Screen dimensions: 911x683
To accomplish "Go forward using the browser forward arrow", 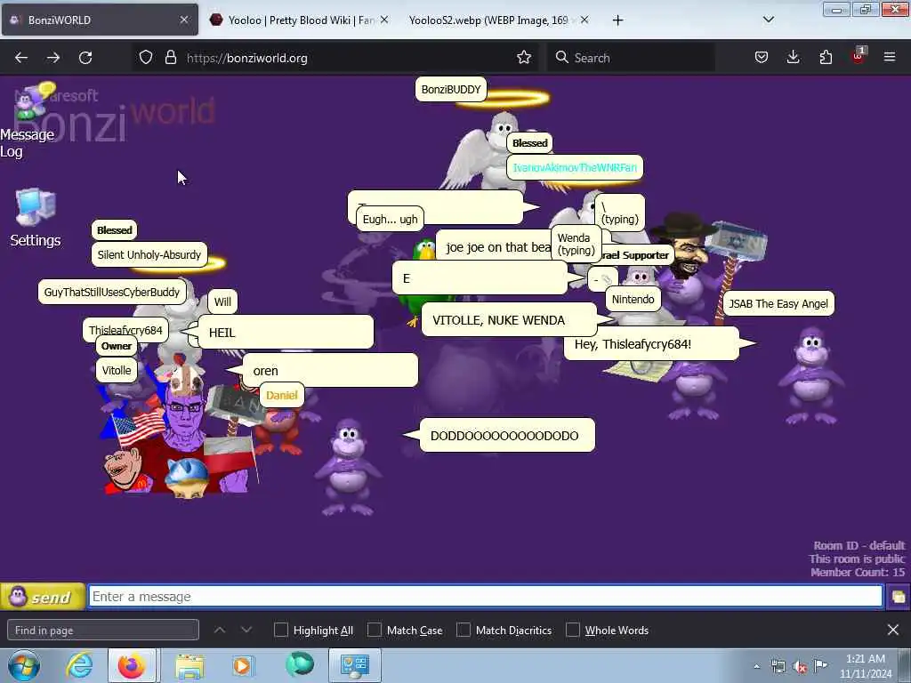I will click(x=53, y=58).
